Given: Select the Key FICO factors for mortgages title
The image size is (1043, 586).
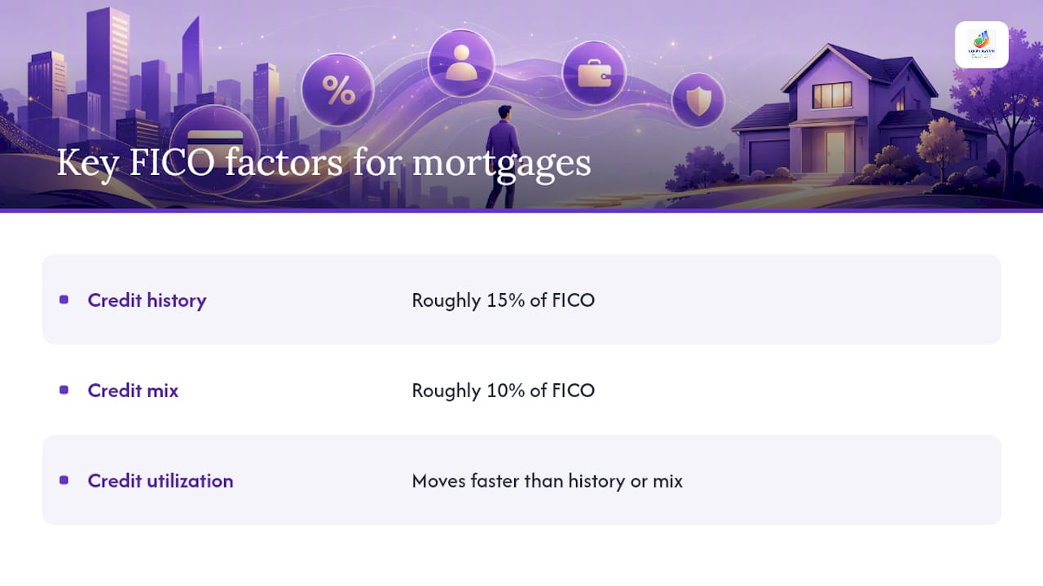Looking at the screenshot, I should click(323, 162).
